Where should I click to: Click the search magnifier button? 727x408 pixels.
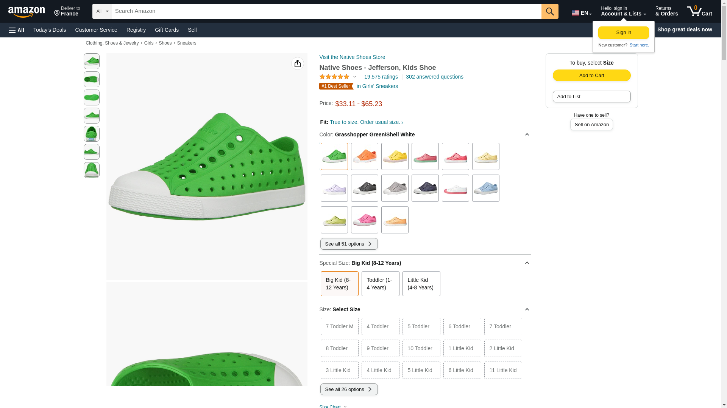549,11
